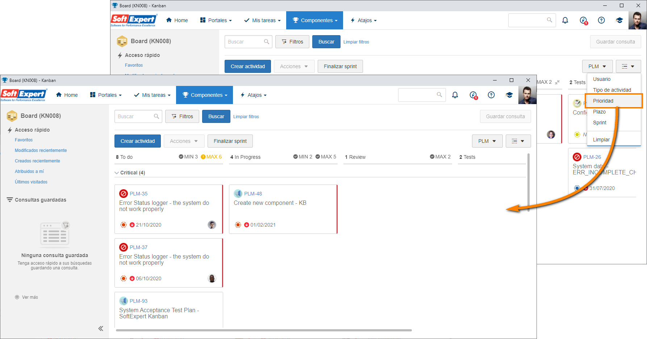Open Modificados recientemente link
The width and height of the screenshot is (647, 339).
click(x=41, y=150)
